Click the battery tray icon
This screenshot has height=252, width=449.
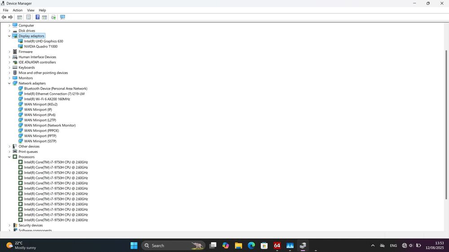(x=418, y=245)
